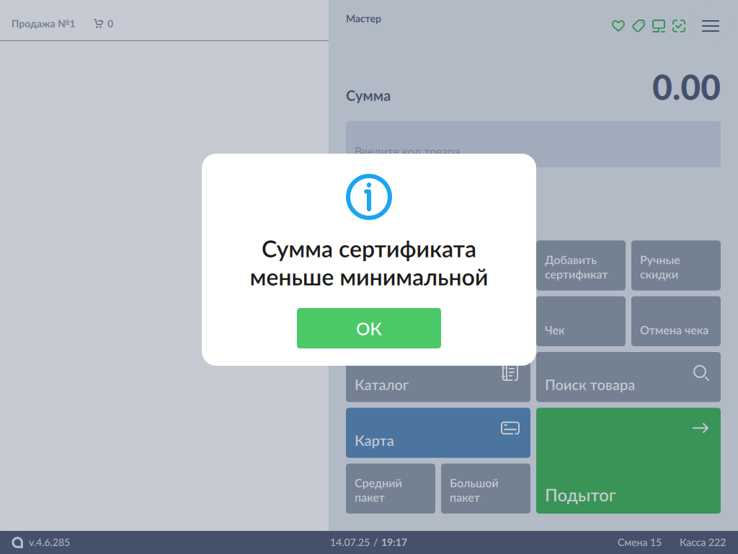Open the hamburger main menu
Image resolution: width=738 pixels, height=554 pixels.
pyautogui.click(x=711, y=26)
